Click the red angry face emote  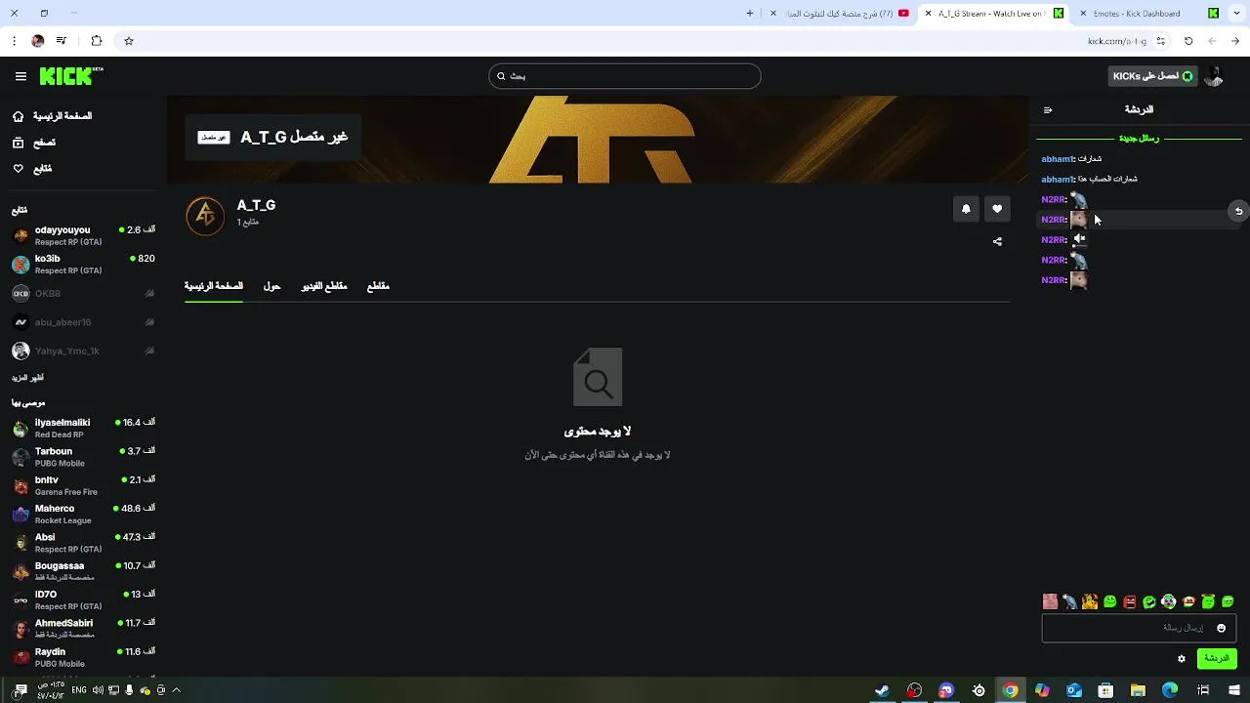click(1130, 601)
